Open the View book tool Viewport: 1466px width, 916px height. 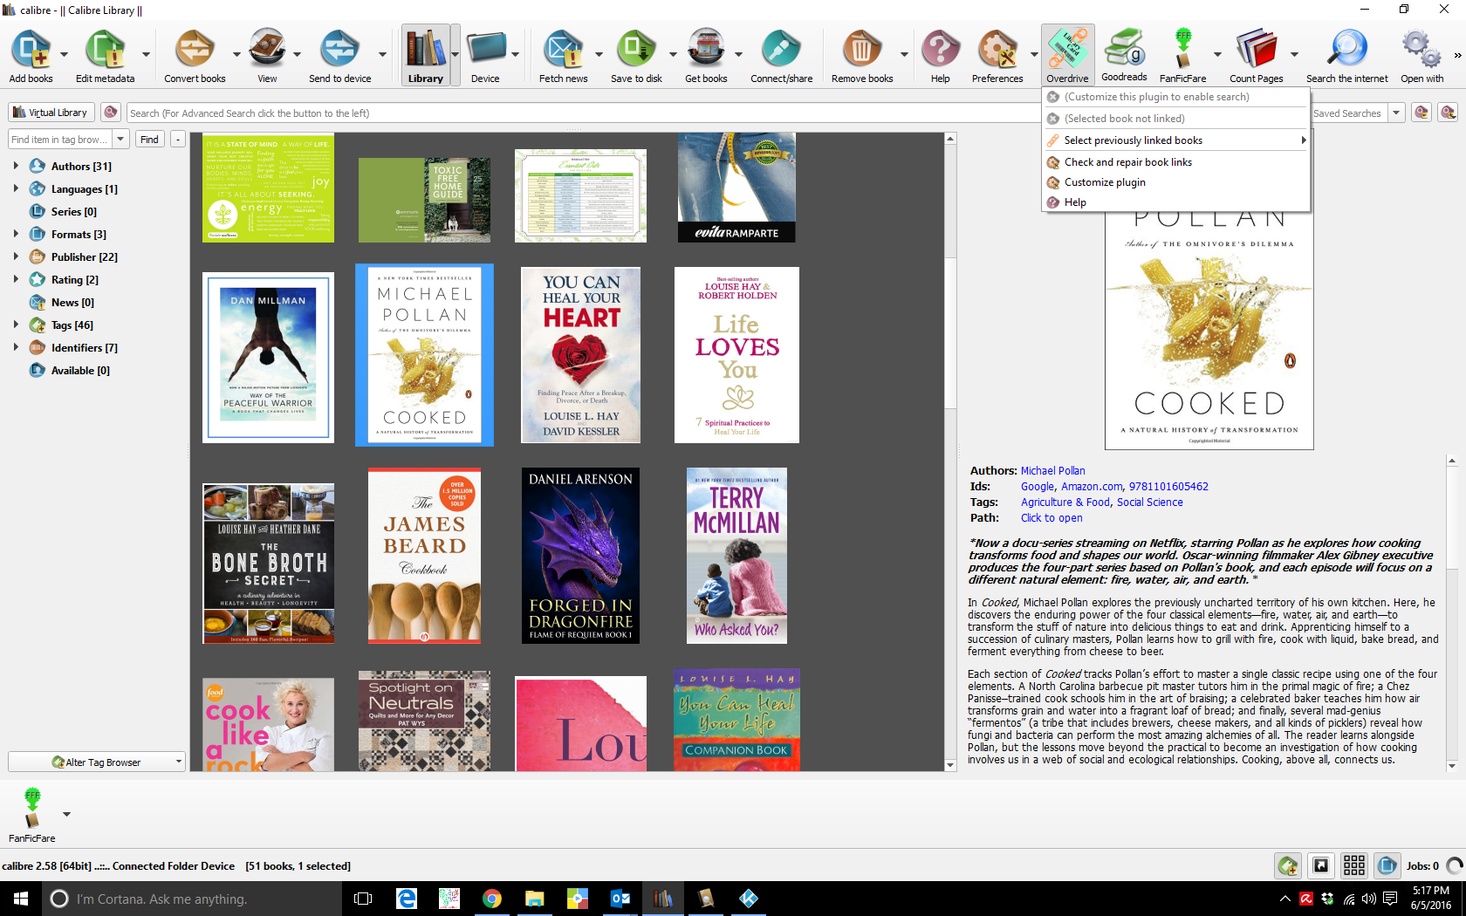coord(267,49)
